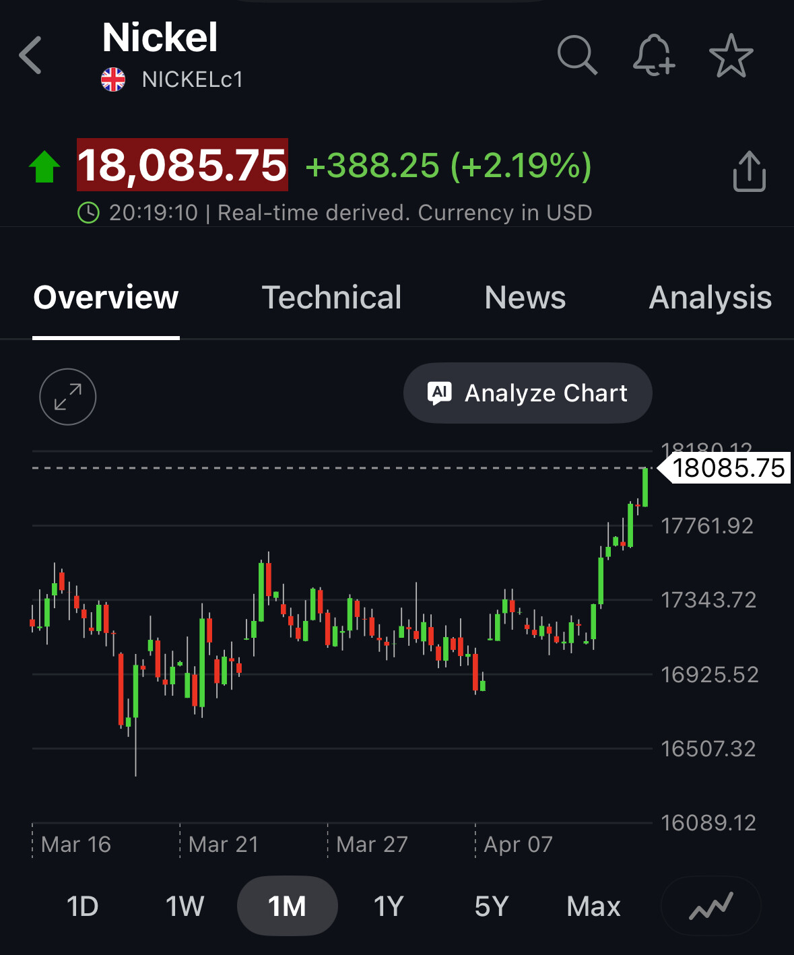Tap the latest green candlestick on the chart
794x955 pixels.
645,487
